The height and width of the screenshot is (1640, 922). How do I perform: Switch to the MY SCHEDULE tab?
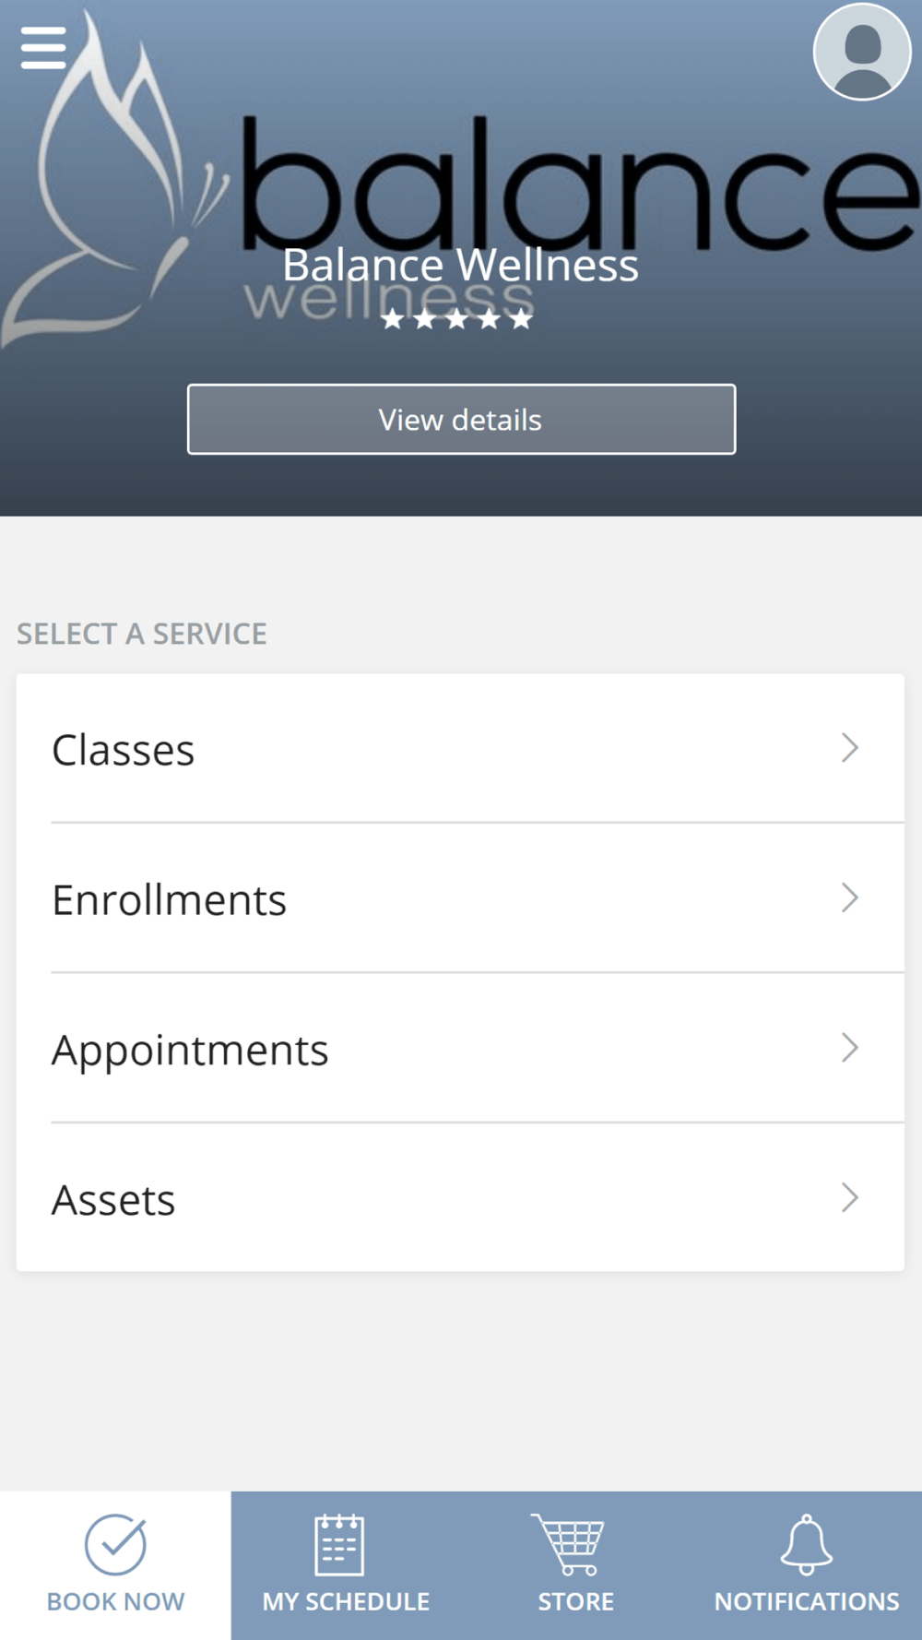pyautogui.click(x=346, y=1565)
